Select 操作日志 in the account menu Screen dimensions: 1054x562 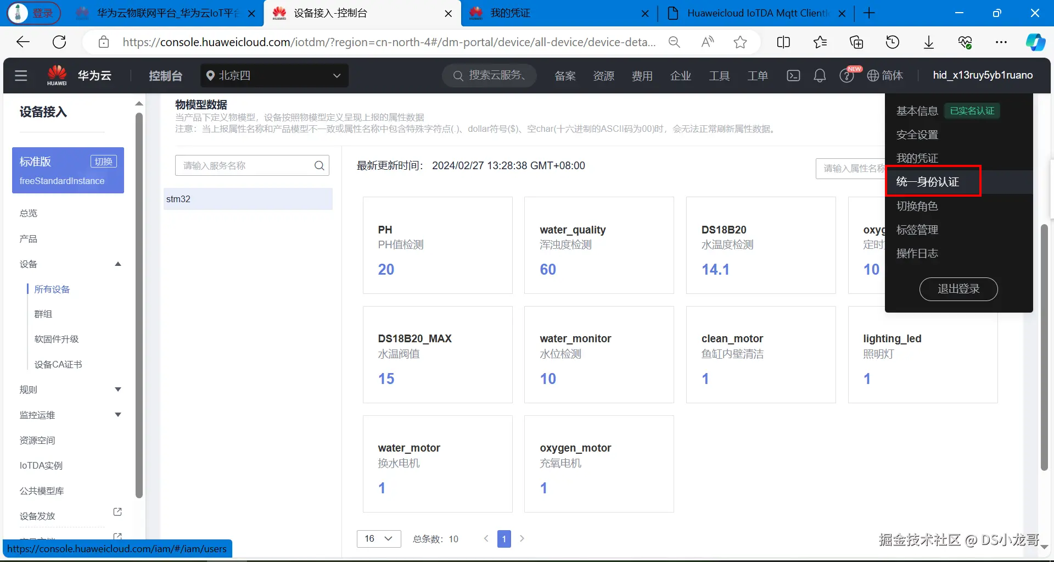[x=917, y=253]
